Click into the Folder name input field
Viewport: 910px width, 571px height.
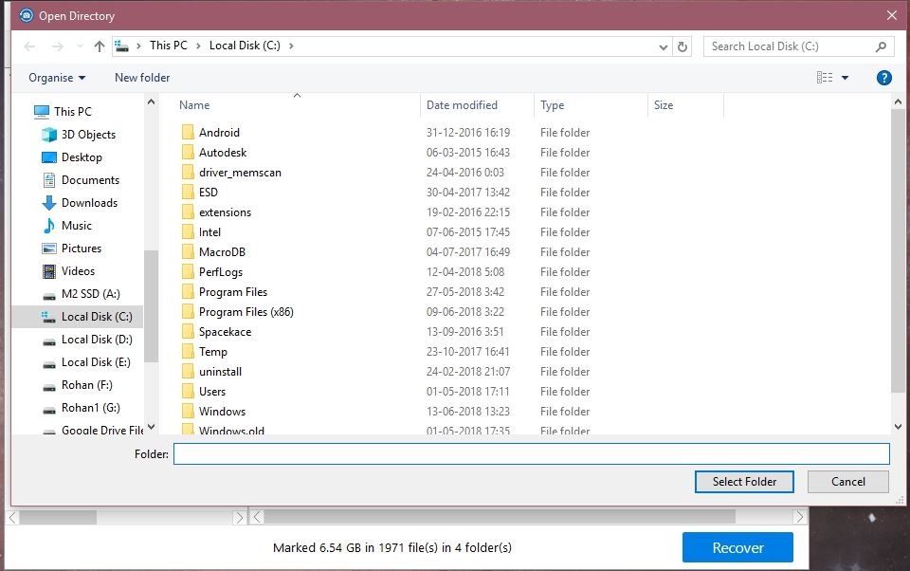pyautogui.click(x=531, y=454)
